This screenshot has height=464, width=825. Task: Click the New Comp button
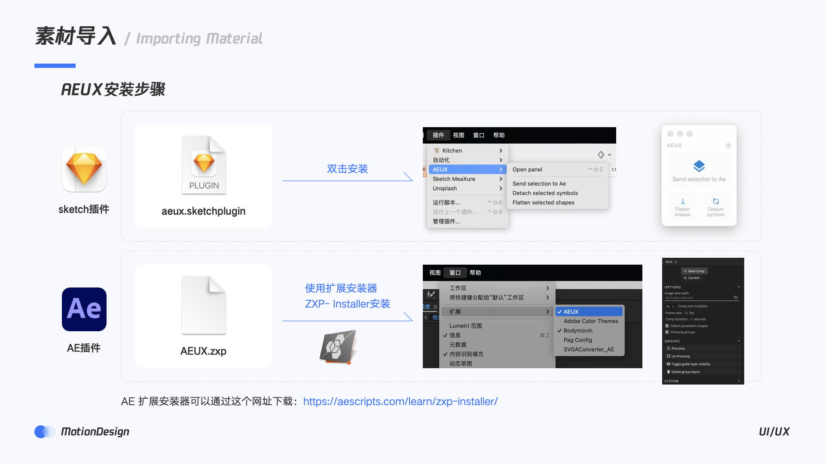694,271
